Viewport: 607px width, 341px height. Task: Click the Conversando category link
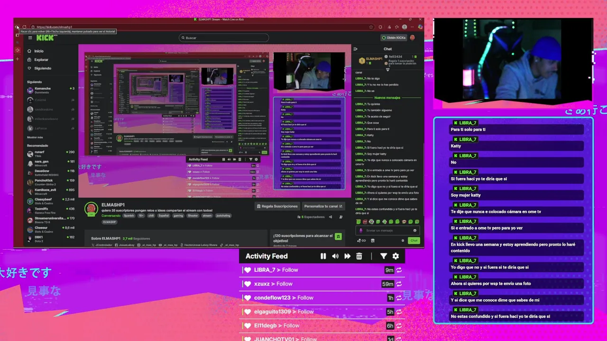[110, 215]
